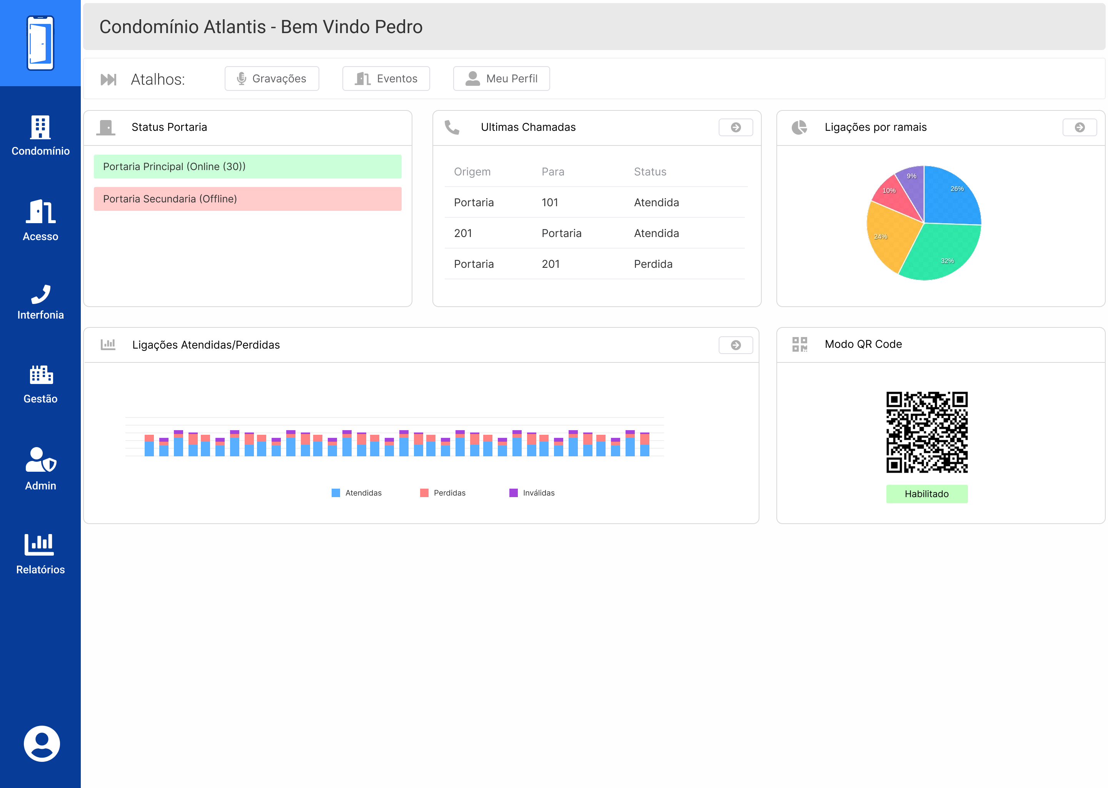
Task: Open the Condomínio sidebar section
Action: tap(40, 136)
